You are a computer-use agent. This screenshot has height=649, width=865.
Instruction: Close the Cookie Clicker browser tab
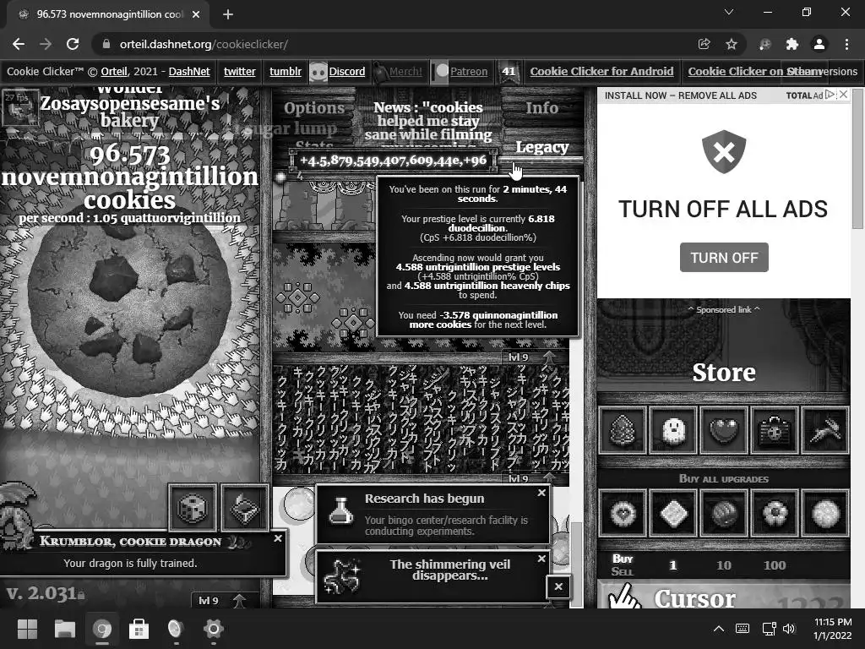196,14
